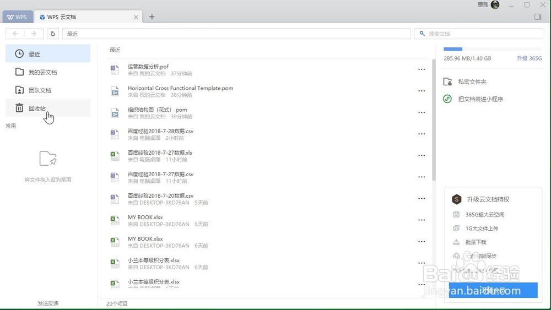Image resolution: width=551 pixels, height=310 pixels.
Task: Click the pinned-folder placeholder icon
Action: (48, 159)
